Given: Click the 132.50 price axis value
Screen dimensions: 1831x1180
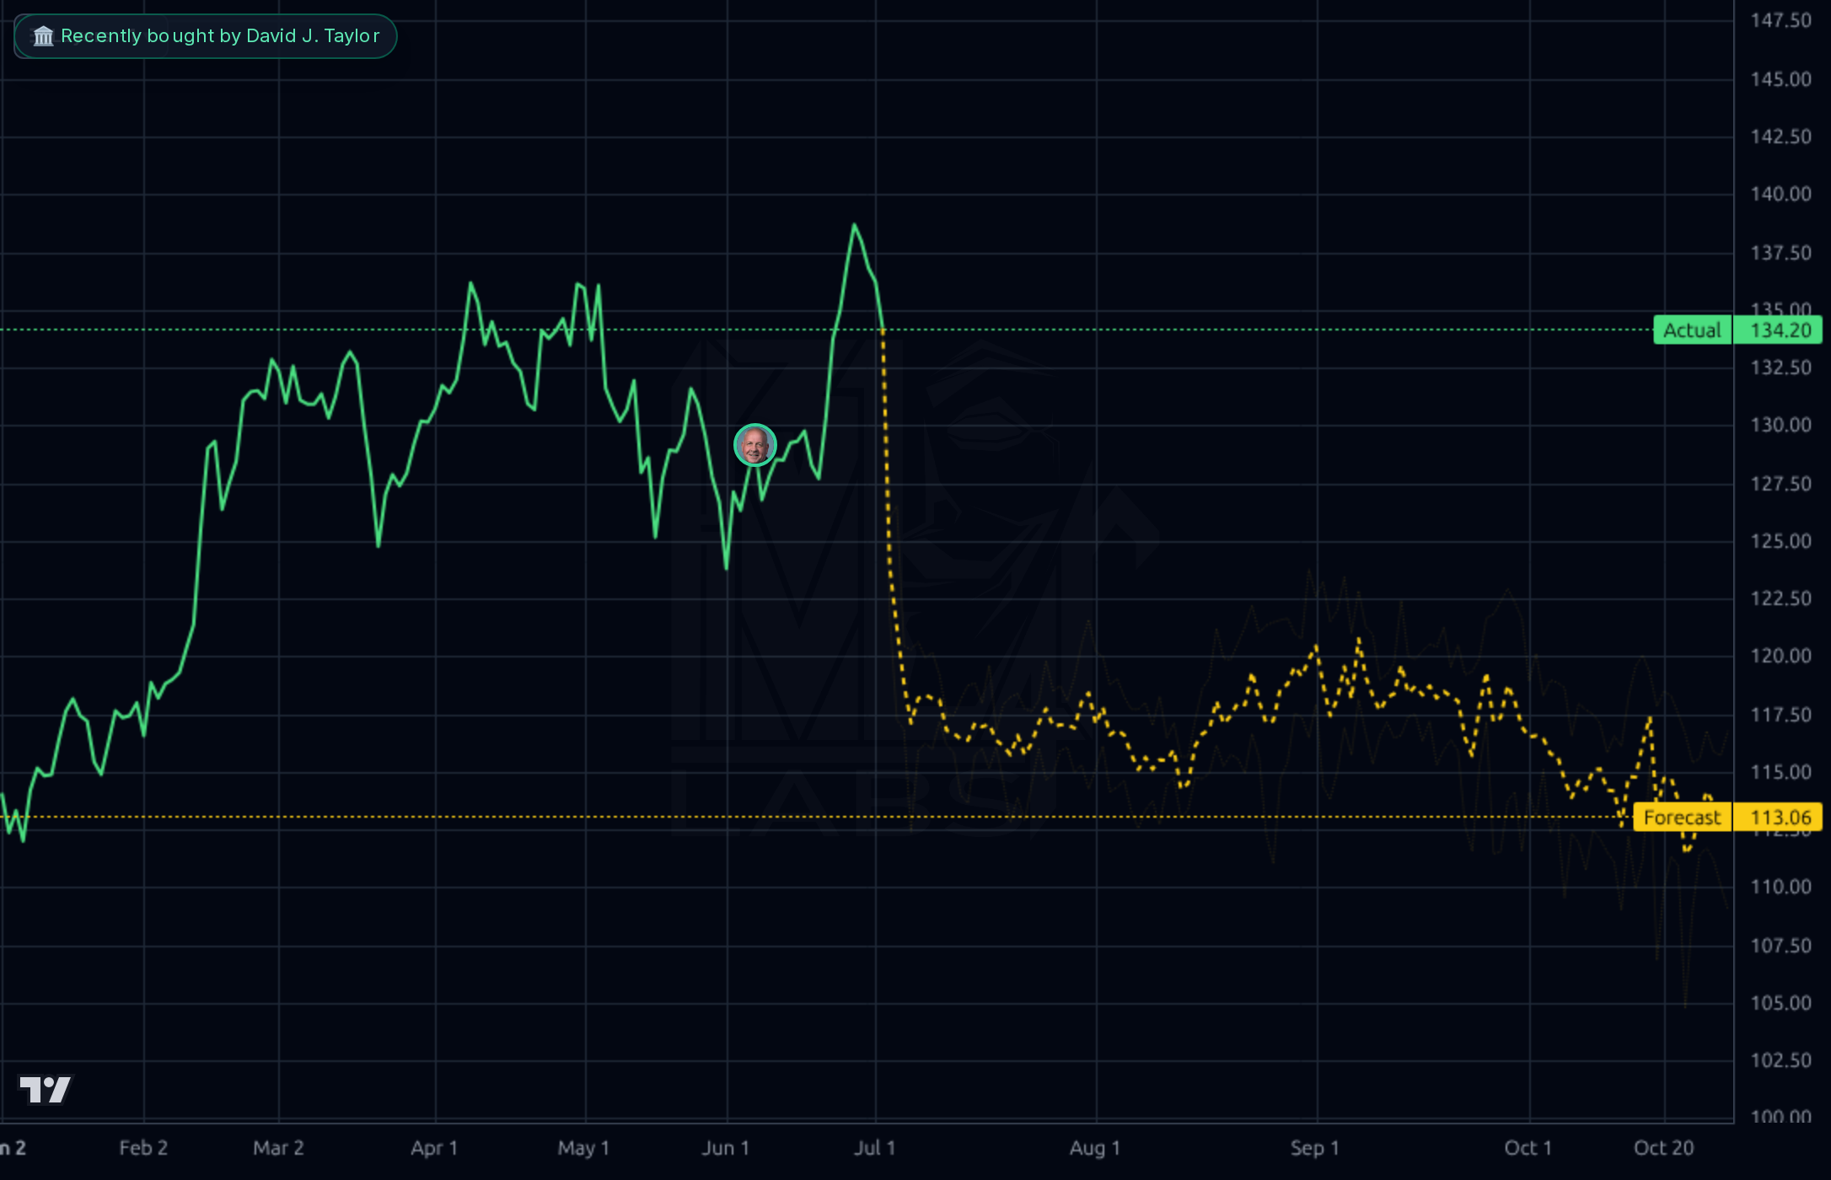Looking at the screenshot, I should pyautogui.click(x=1780, y=367).
